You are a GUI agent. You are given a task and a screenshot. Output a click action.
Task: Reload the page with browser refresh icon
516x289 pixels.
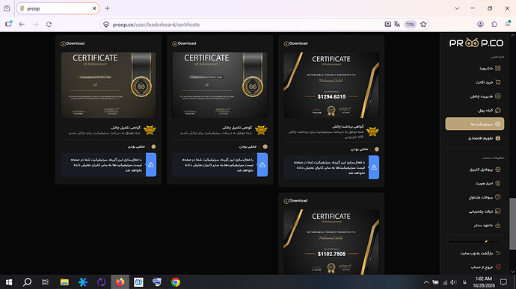(49, 25)
